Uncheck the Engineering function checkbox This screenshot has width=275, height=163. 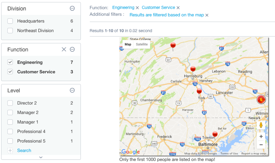point(10,62)
